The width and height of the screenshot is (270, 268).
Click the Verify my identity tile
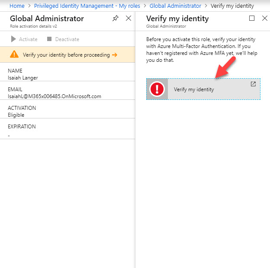click(x=203, y=89)
